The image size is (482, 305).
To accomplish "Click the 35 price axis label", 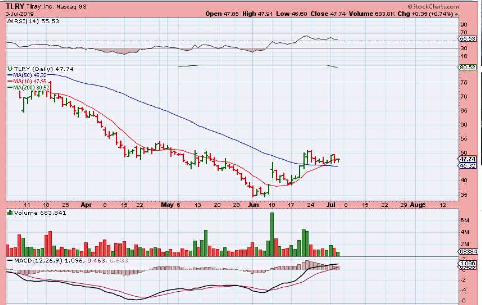I will pyautogui.click(x=464, y=195).
